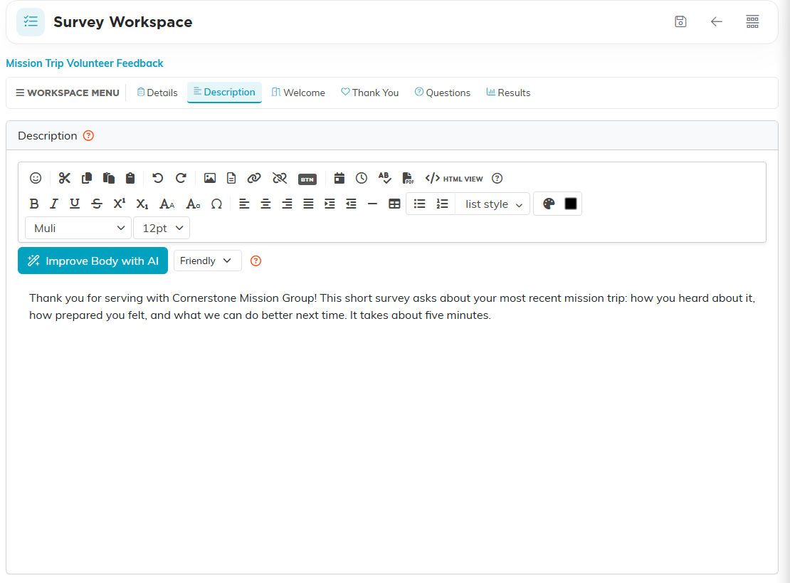This screenshot has width=790, height=583.
Task: Redo the last undone edit
Action: pyautogui.click(x=180, y=178)
